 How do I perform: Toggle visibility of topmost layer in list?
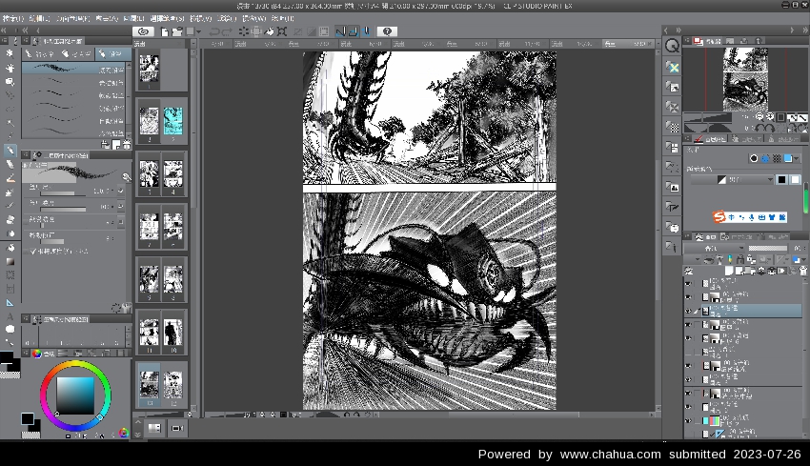pos(688,284)
